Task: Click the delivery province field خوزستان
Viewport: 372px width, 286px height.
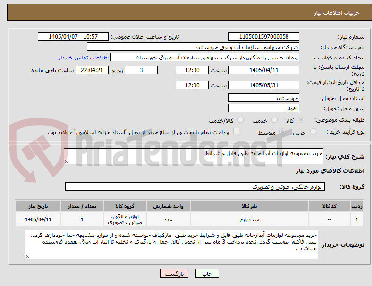Action: click(264, 98)
